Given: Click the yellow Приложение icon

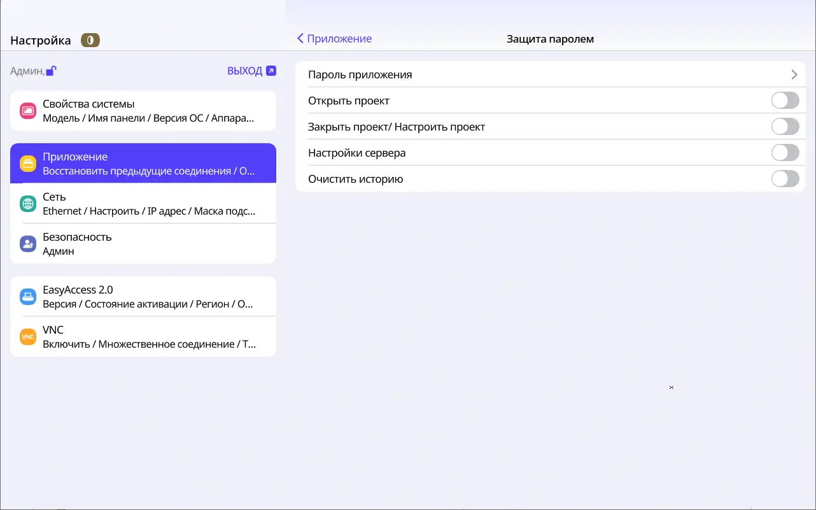Looking at the screenshot, I should 28,164.
